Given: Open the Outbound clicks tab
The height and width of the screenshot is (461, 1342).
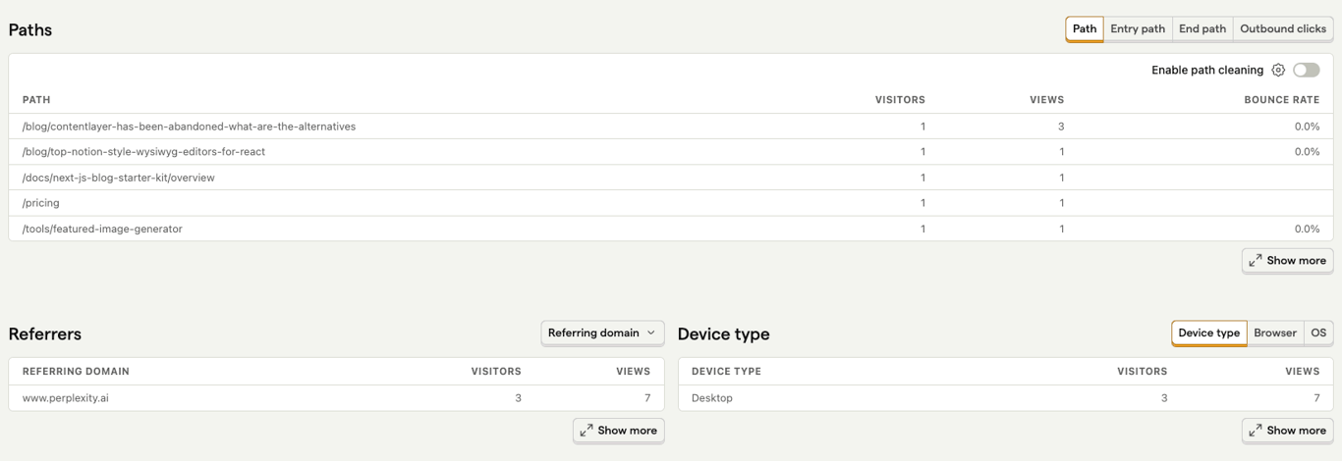Looking at the screenshot, I should click(x=1282, y=29).
